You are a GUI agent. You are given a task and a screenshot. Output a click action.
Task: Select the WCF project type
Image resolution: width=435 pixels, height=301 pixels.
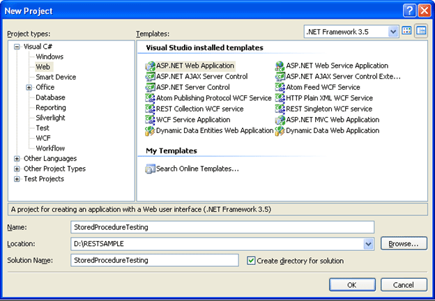point(43,138)
